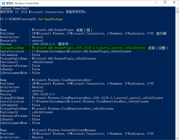This screenshot has height=140, width=179.
Task: Click the title text '管理员: Windows PowerShell'
Action: [22, 3]
